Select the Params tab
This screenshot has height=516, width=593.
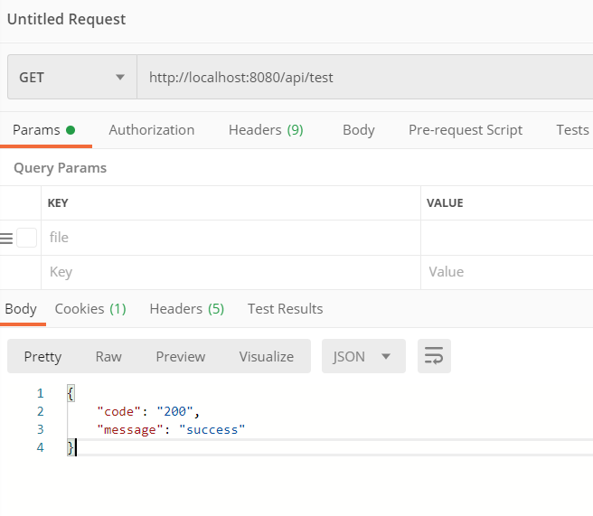pyautogui.click(x=43, y=130)
